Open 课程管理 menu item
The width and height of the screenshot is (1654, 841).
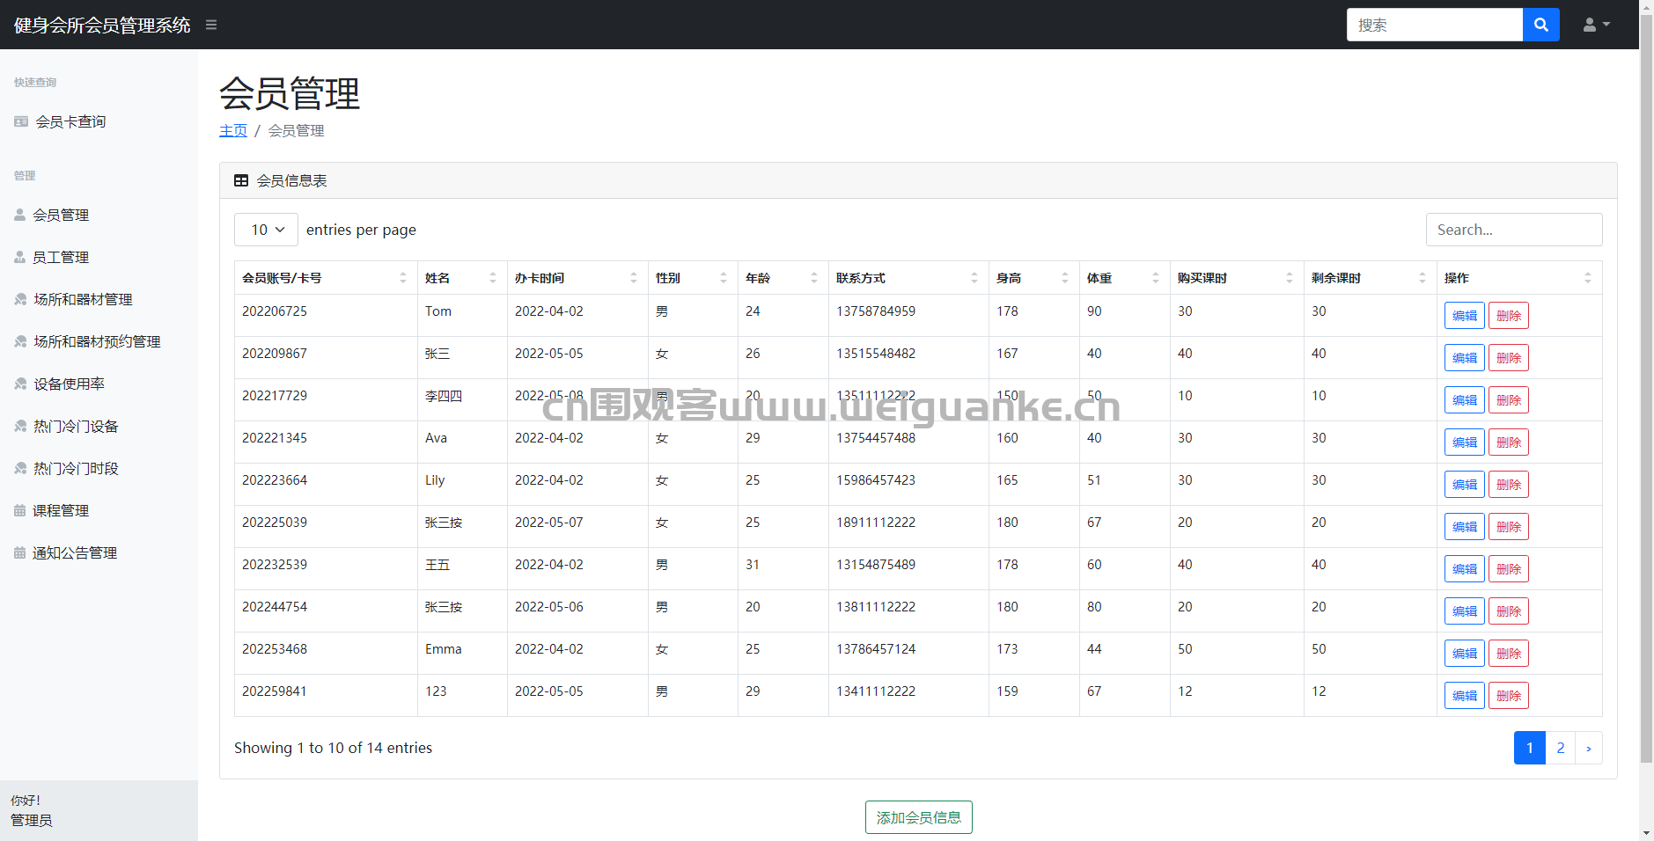pos(61,510)
